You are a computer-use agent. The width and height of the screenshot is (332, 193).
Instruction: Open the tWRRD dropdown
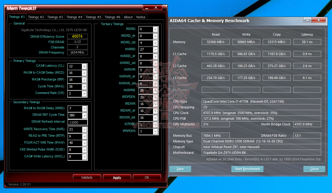pos(155,50)
